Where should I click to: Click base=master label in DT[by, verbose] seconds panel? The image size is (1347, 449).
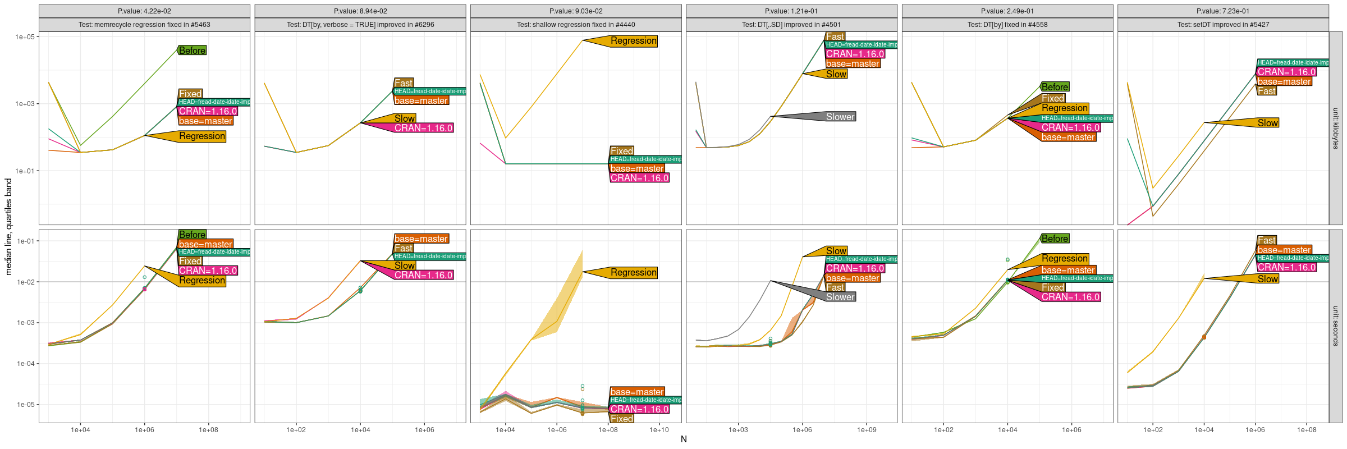coord(421,239)
